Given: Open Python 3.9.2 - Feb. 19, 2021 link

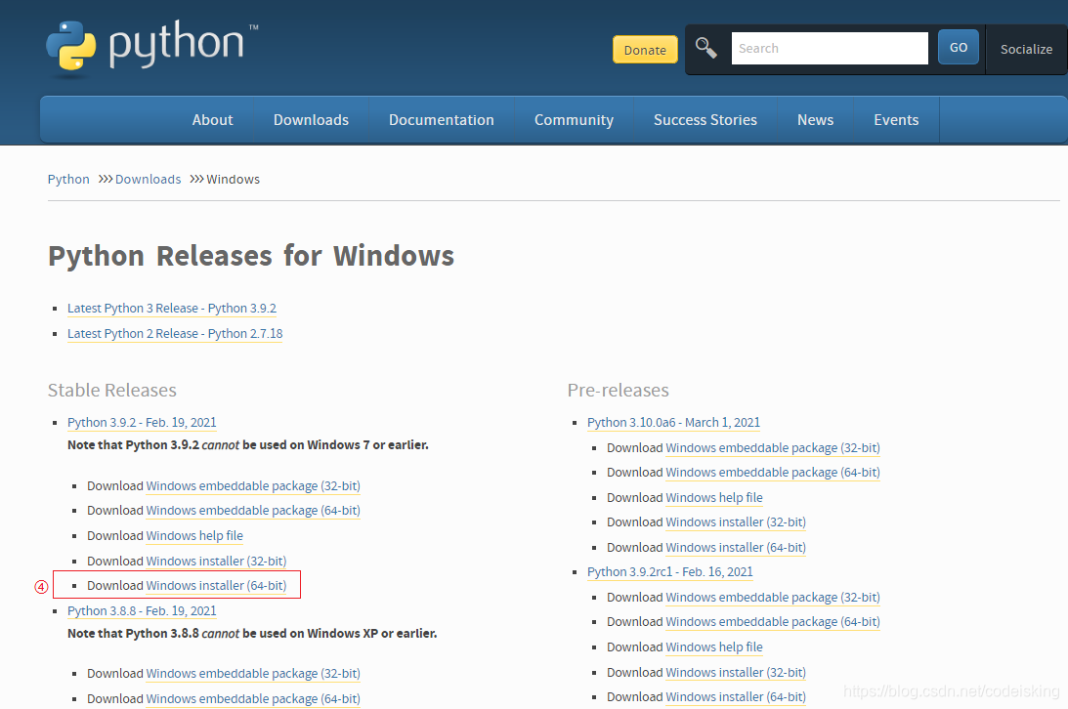Looking at the screenshot, I should click(x=142, y=423).
